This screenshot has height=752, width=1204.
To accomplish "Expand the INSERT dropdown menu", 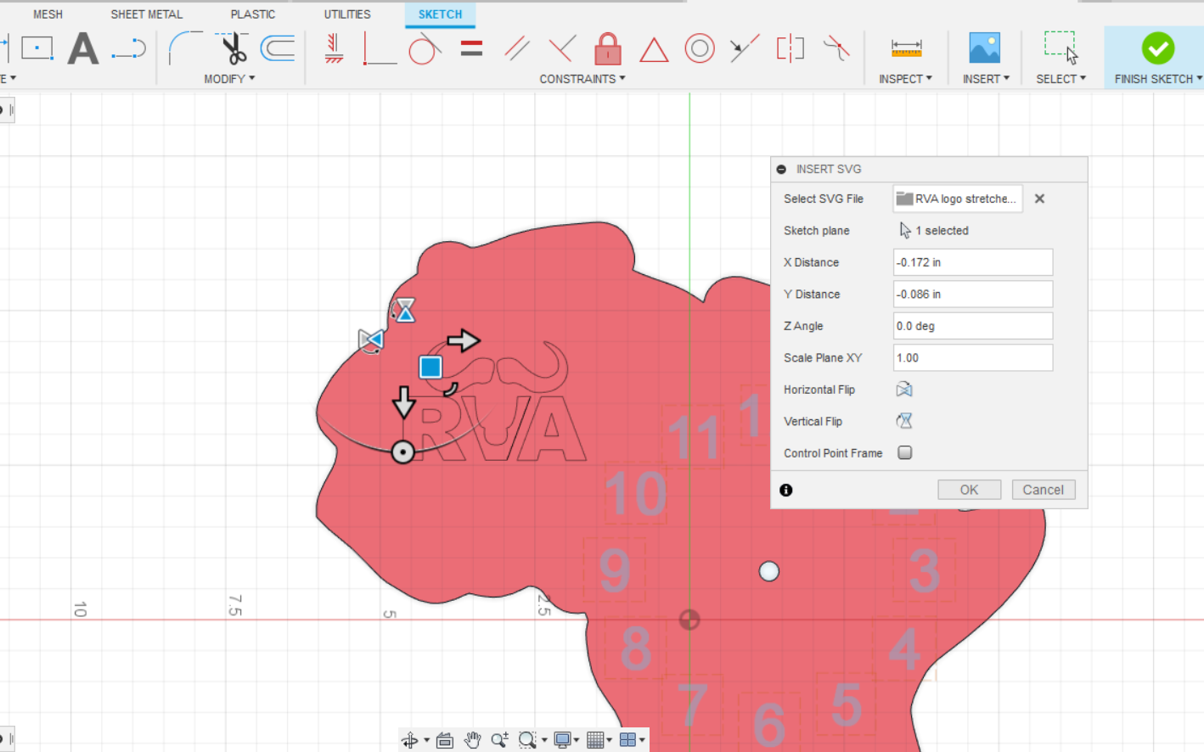I will (986, 78).
